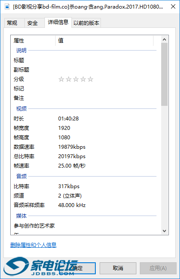
Task: Set rating to four stars
Action: [x=83, y=79]
